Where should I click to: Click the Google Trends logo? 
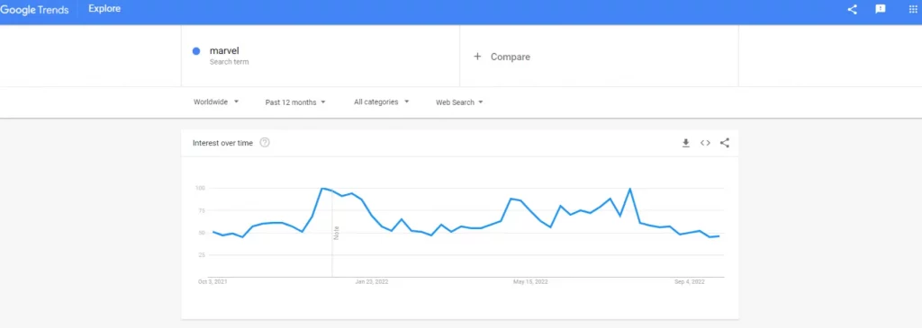(x=35, y=10)
